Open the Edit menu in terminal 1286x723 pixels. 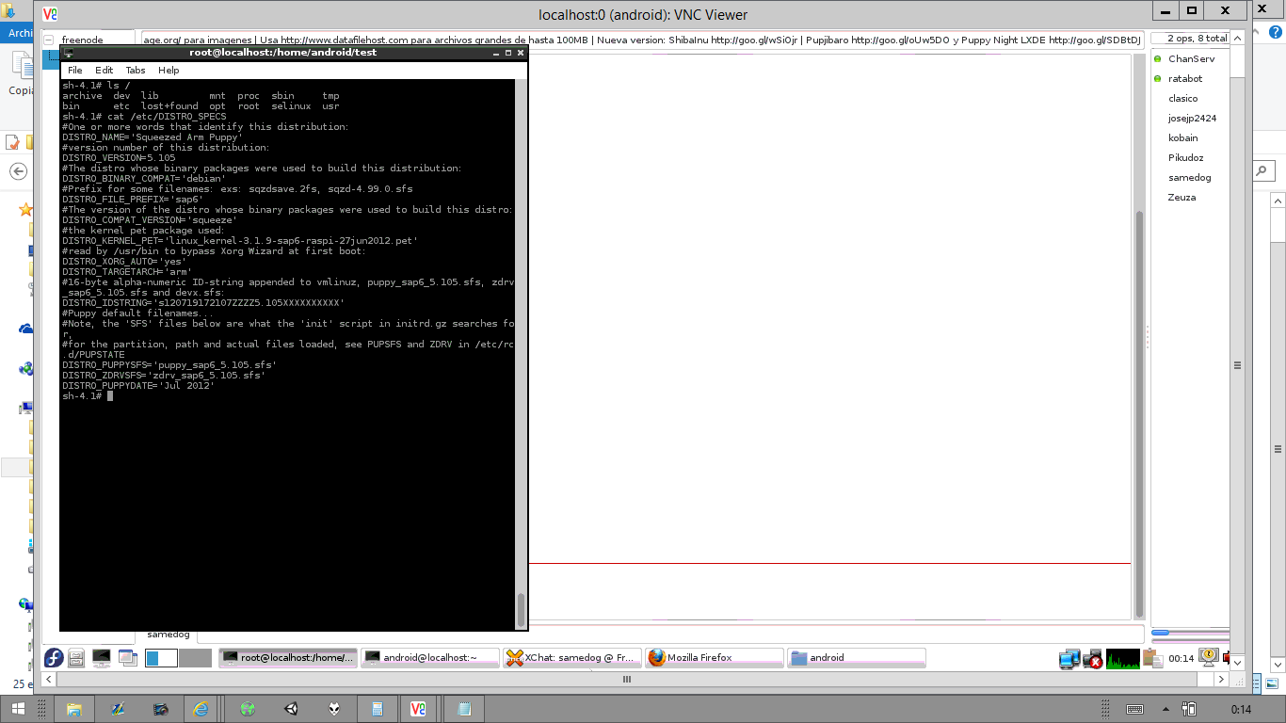tap(104, 71)
